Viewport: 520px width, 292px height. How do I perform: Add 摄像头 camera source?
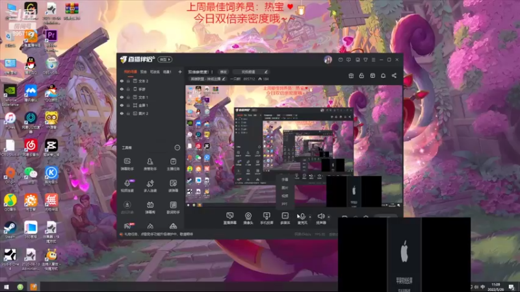coord(248,219)
